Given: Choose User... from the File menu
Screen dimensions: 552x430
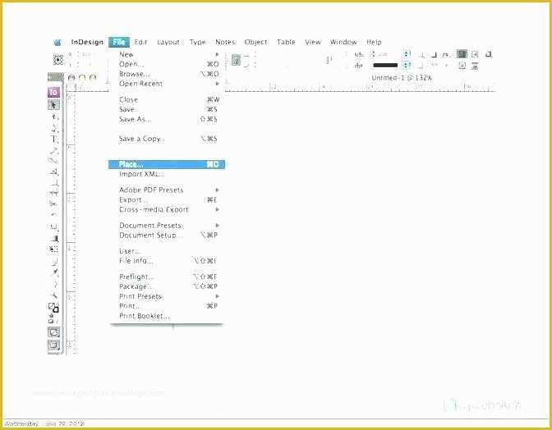Looking at the screenshot, I should click(x=167, y=251).
